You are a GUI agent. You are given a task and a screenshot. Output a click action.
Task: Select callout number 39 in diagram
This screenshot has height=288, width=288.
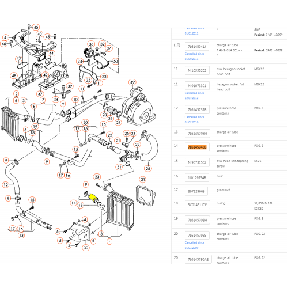70,86
